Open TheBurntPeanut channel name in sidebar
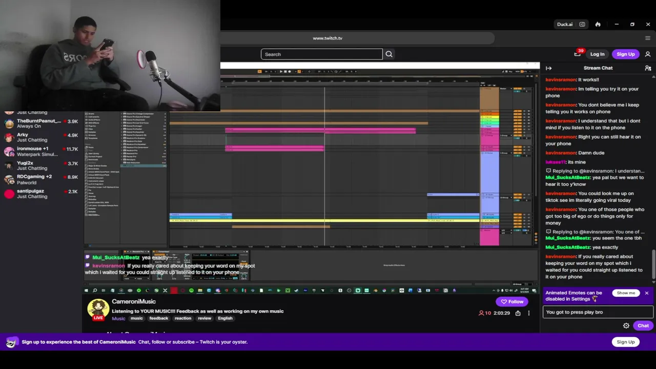The image size is (656, 369). [x=39, y=121]
